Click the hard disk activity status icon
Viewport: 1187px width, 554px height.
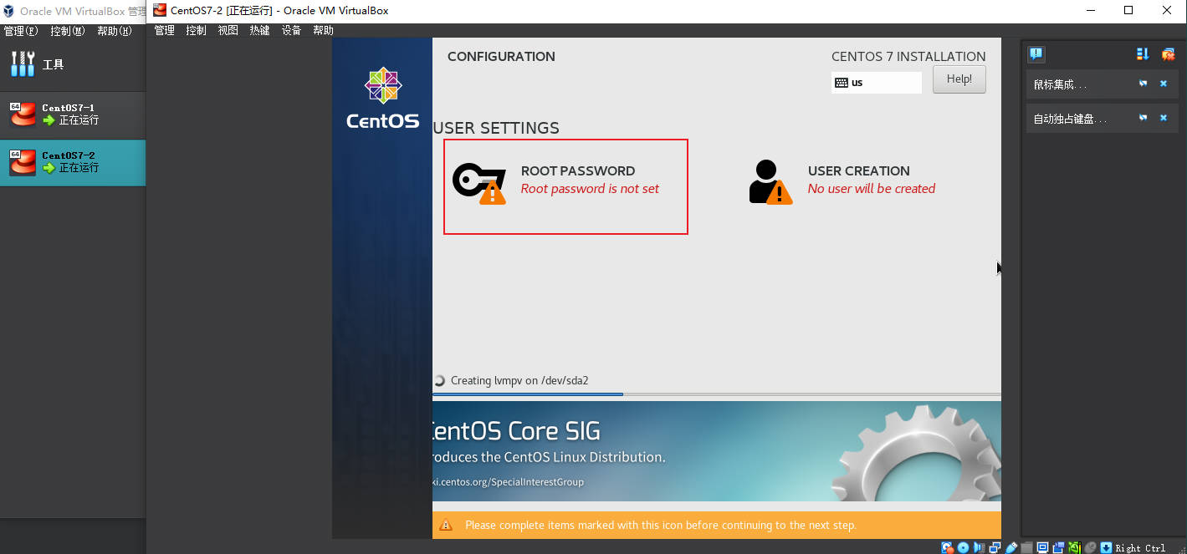[947, 547]
